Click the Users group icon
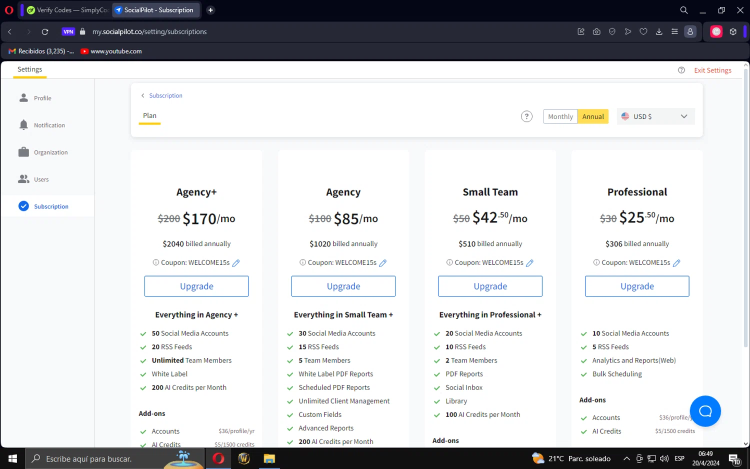The width and height of the screenshot is (750, 469). tap(23, 179)
